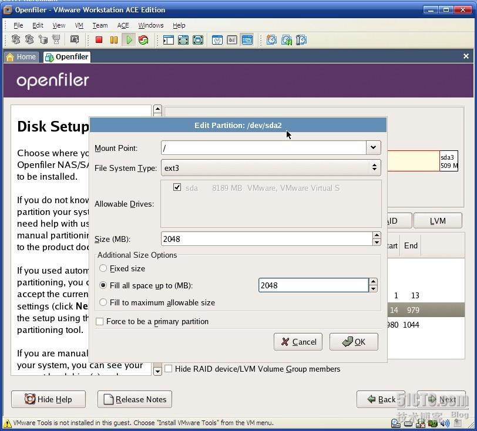Image resolution: width=477 pixels, height=431 pixels.
Task: Click the Fill all space up to value field
Action: [x=314, y=285]
